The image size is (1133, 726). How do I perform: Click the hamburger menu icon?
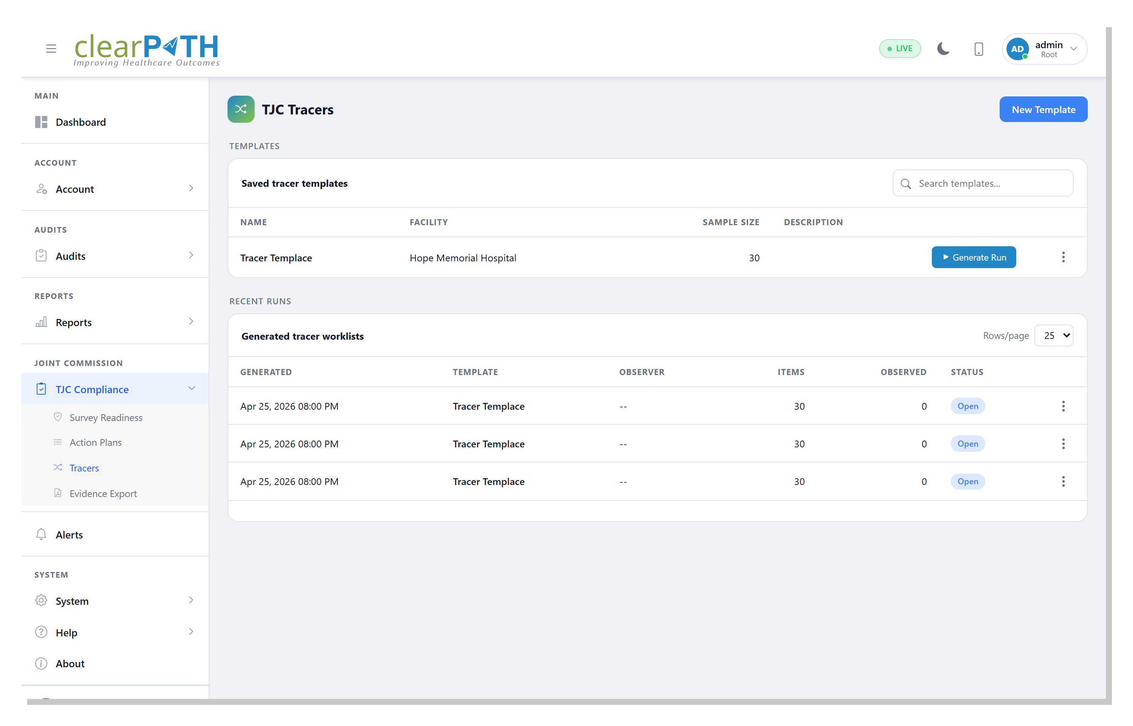tap(51, 49)
